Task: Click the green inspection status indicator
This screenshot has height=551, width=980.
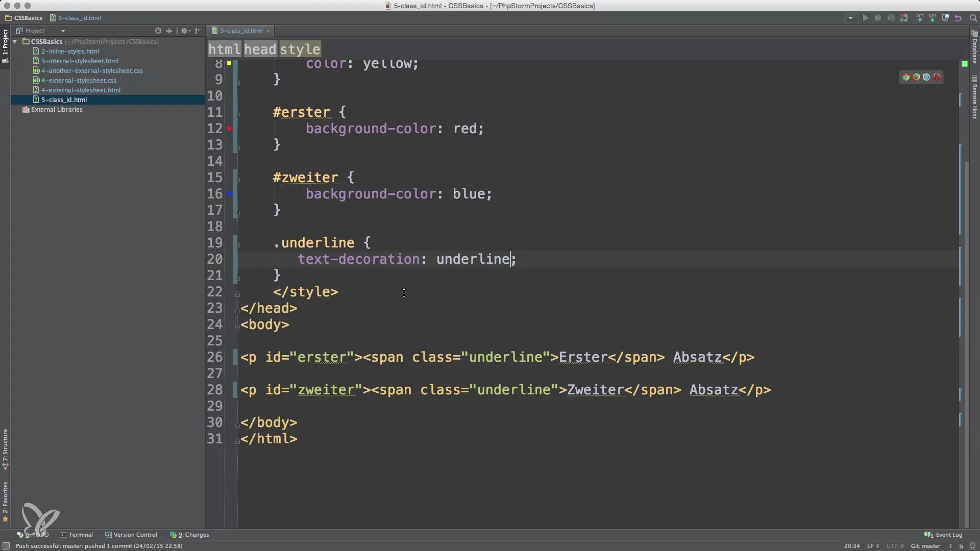Action: click(965, 64)
